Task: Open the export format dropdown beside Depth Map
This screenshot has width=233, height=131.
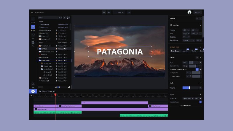Action: [x=198, y=99]
